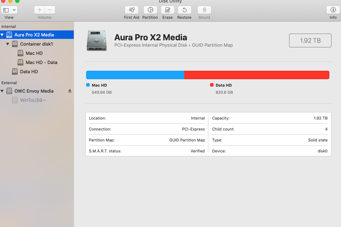Click the Aura Pro X2 Media title heading
This screenshot has height=227, width=341.
(151, 37)
